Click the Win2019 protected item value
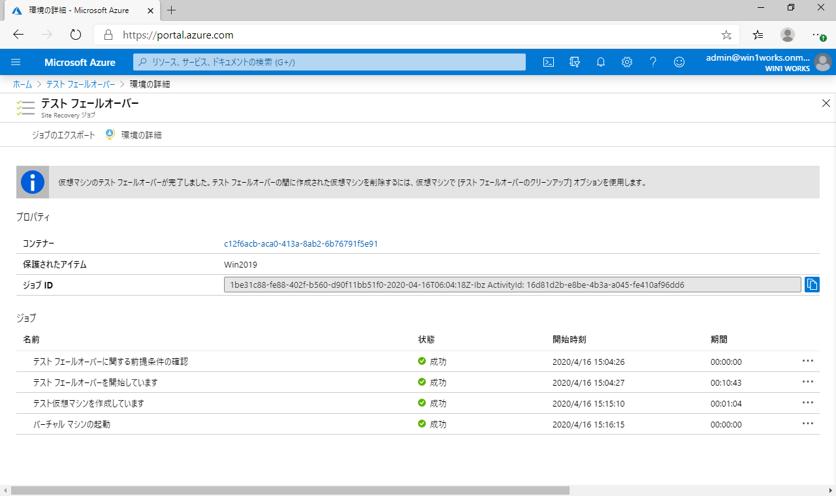The width and height of the screenshot is (836, 496). 240,264
